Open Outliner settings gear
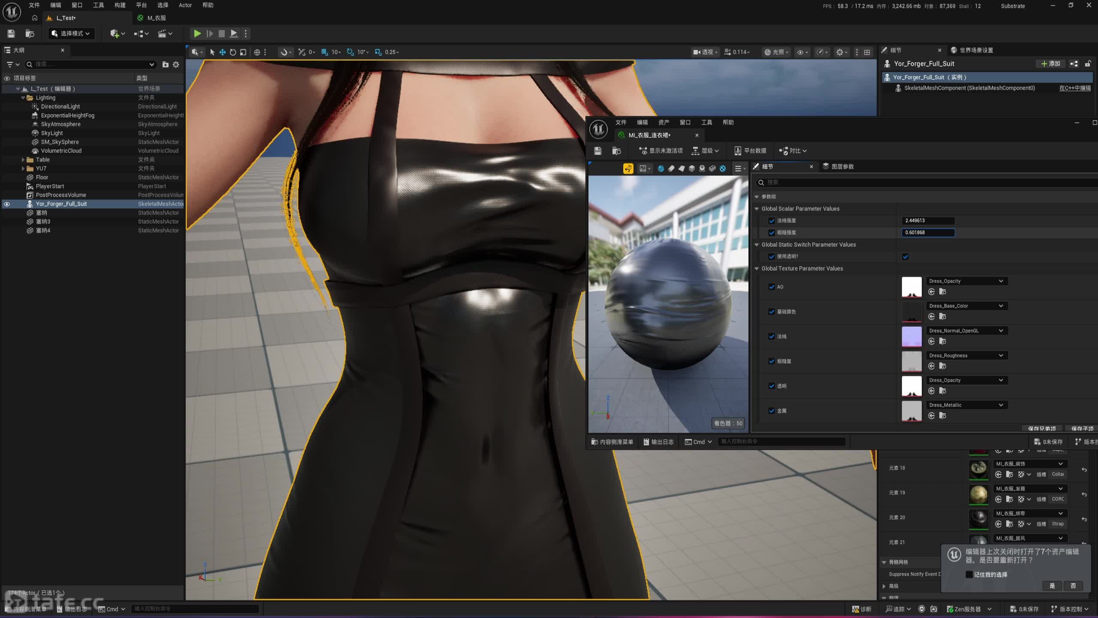 click(x=176, y=64)
